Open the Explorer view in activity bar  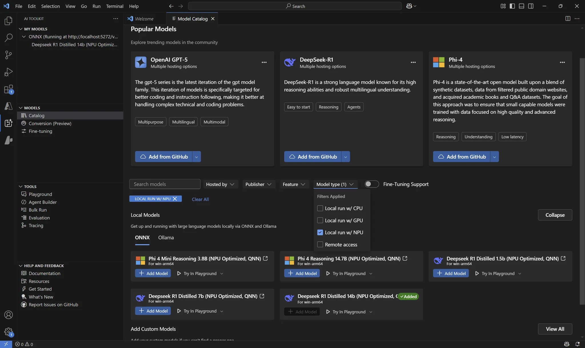8,21
